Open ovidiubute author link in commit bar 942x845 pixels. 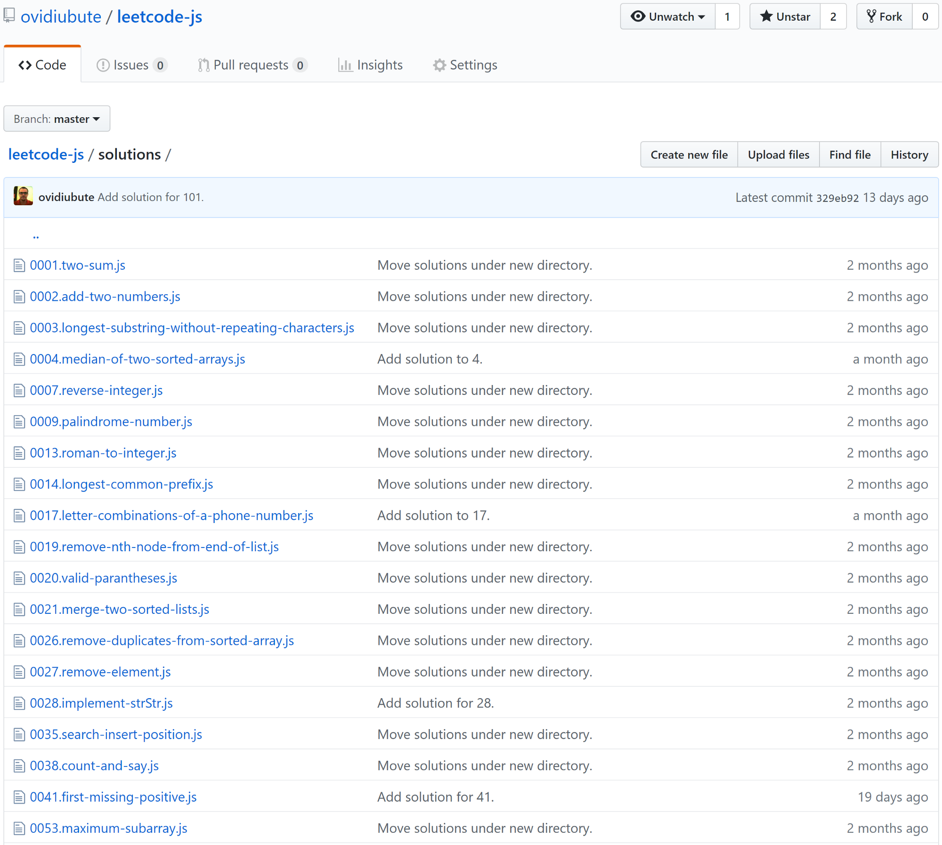pyautogui.click(x=66, y=197)
